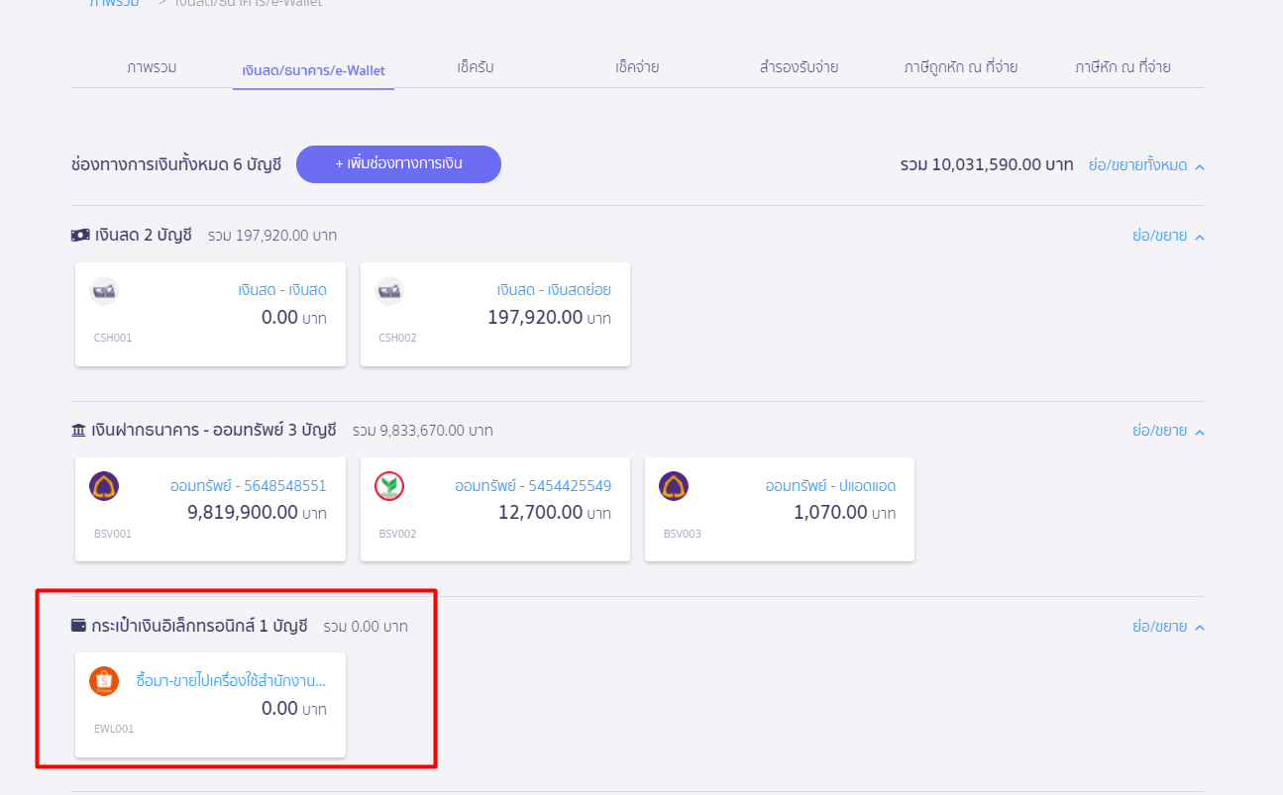Select the เงินสด/ธนาคาร/e-Wallet tab
Screen dimensions: 1283x795
314,70
